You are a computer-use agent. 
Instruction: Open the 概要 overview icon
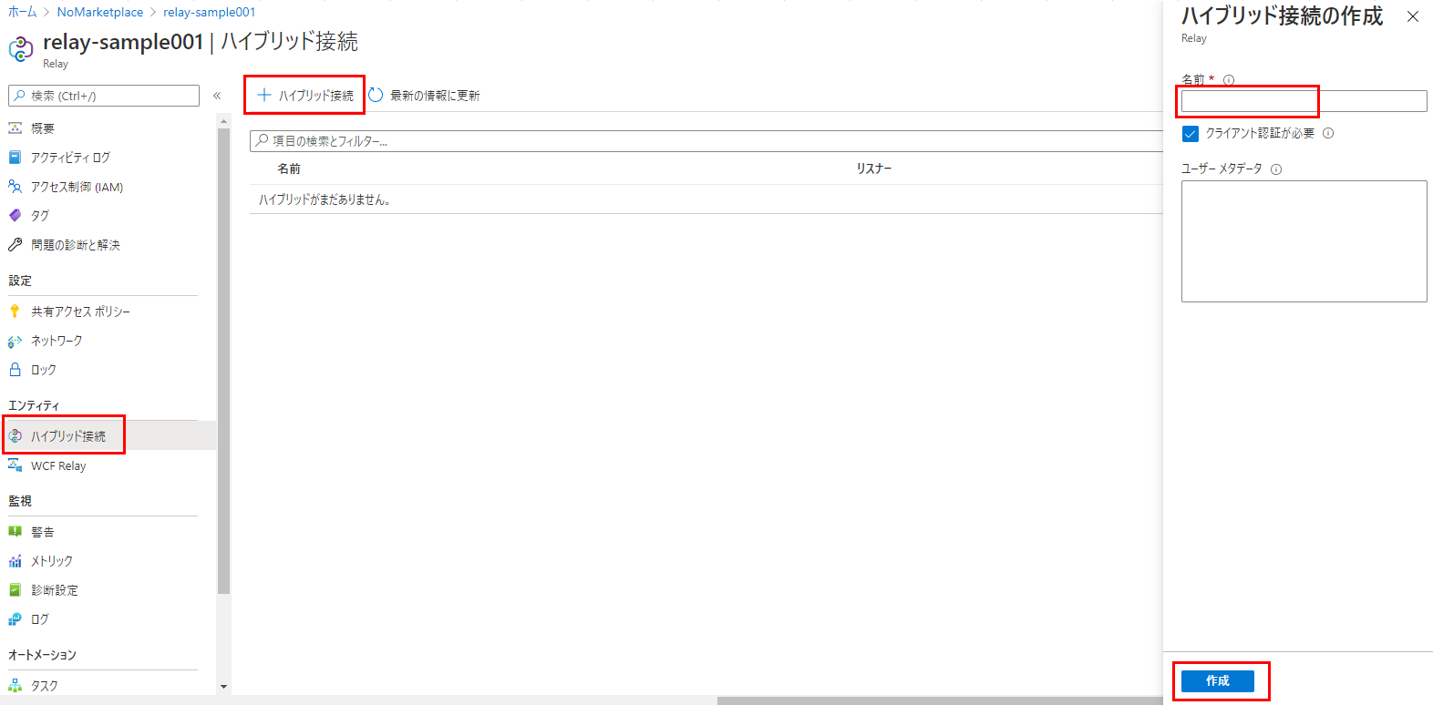(15, 128)
